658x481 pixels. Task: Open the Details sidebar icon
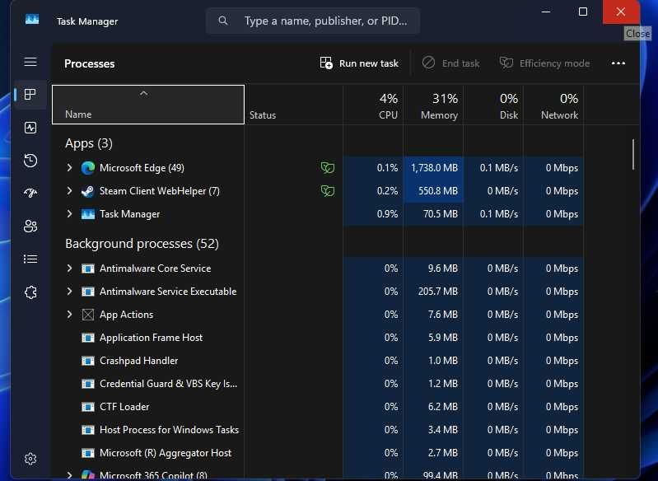click(30, 259)
